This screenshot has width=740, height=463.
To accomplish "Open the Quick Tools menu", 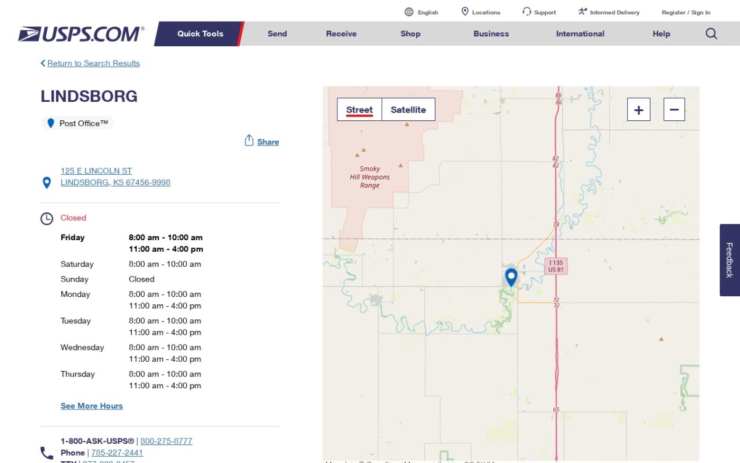I will pyautogui.click(x=200, y=34).
